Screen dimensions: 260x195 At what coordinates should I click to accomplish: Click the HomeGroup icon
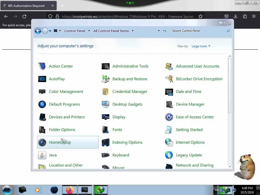(x=42, y=142)
